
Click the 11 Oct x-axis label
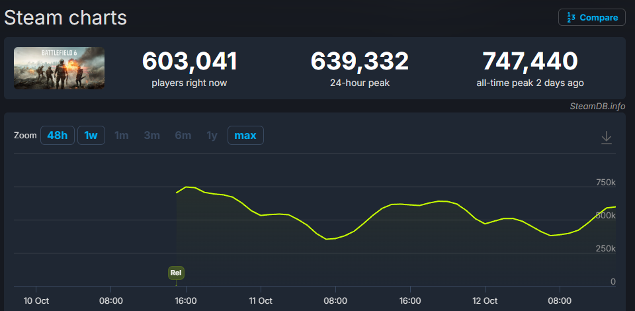[x=261, y=301]
